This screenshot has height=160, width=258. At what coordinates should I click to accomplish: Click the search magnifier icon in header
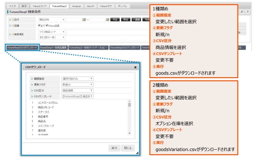[242, 12]
